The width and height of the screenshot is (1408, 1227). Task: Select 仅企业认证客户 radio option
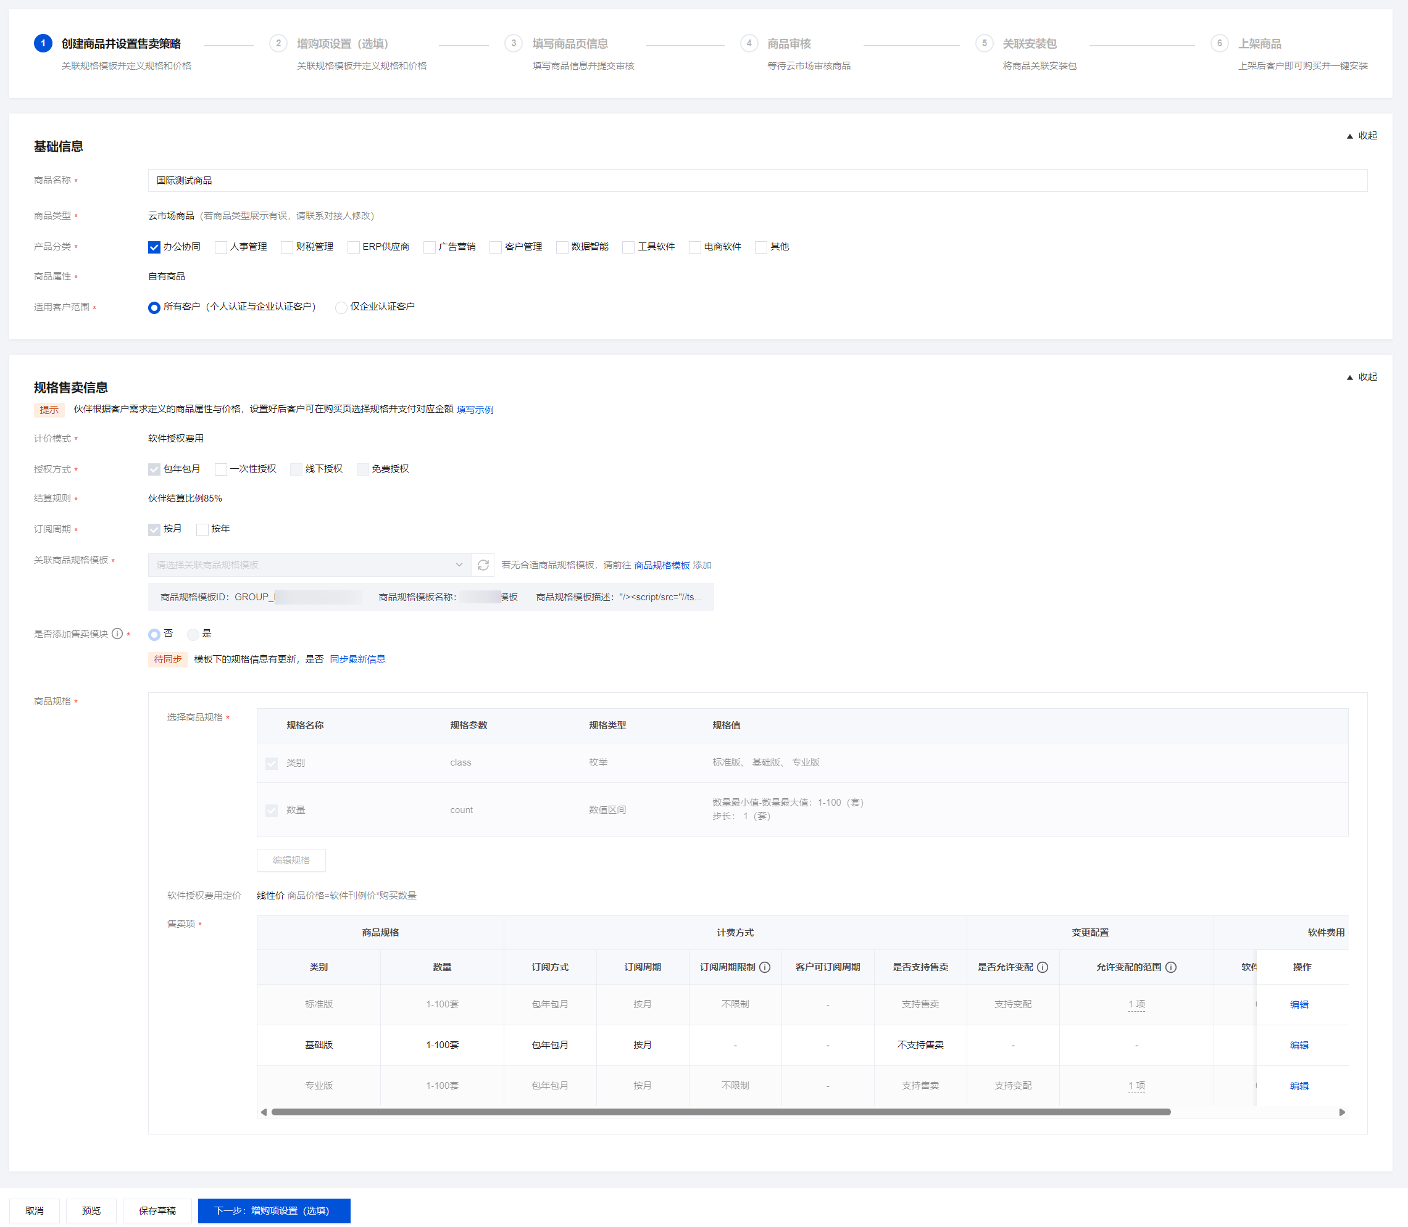(x=341, y=307)
